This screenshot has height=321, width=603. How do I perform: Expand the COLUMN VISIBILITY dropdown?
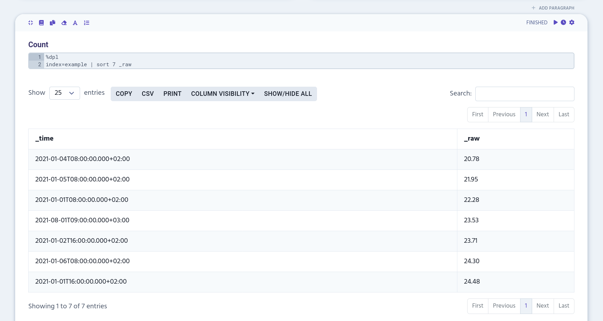click(223, 94)
